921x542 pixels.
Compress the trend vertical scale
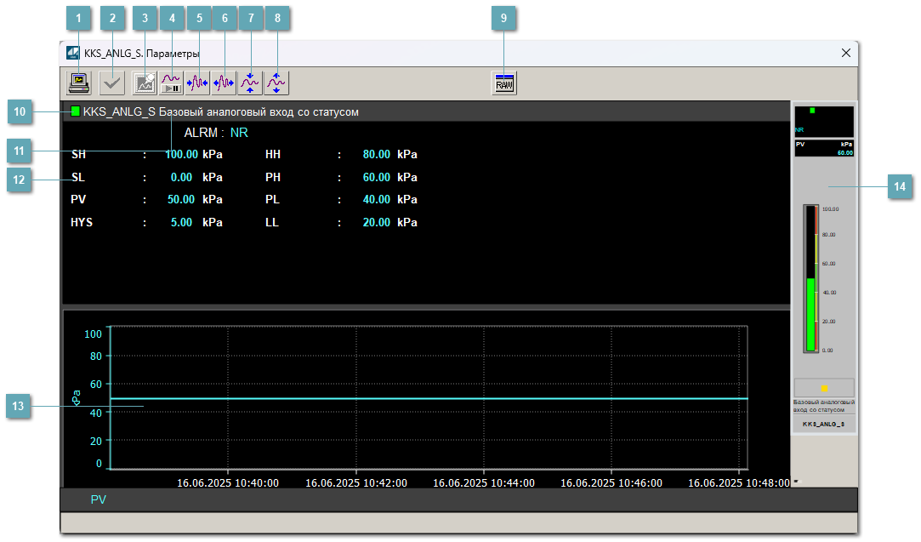250,83
